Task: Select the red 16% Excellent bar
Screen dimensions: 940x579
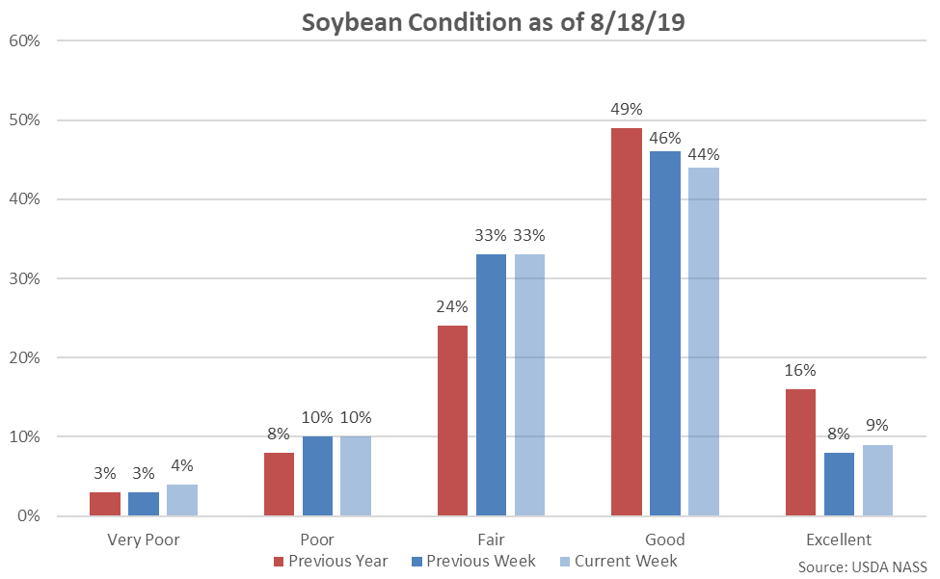Action: (x=800, y=453)
